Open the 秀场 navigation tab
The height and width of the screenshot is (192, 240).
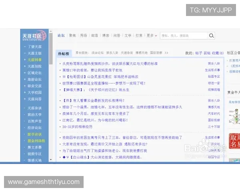(84, 36)
